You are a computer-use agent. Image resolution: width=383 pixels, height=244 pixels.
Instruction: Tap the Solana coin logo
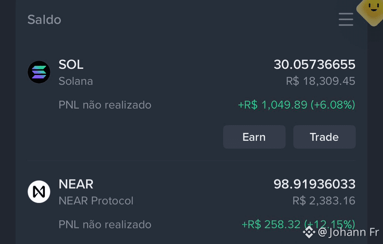click(x=39, y=72)
